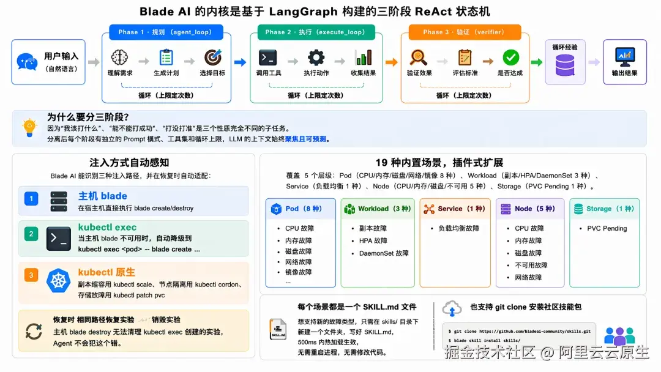Click the gear icon above 执行动作
Screen dimensions: 661x372
[x=316, y=58]
